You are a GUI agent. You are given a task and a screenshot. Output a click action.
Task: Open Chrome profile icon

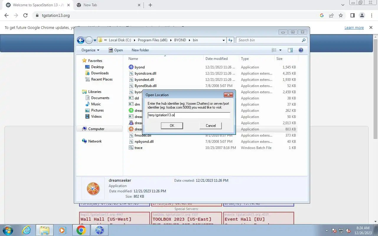362,15
